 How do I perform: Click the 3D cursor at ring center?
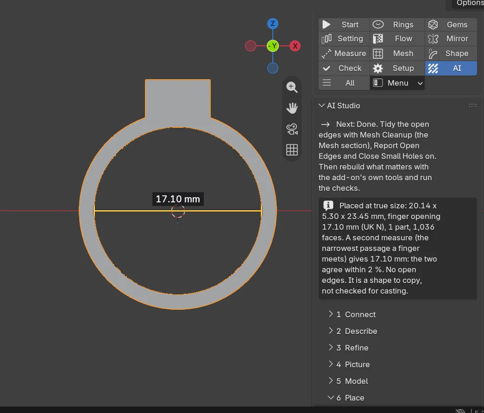point(178,212)
